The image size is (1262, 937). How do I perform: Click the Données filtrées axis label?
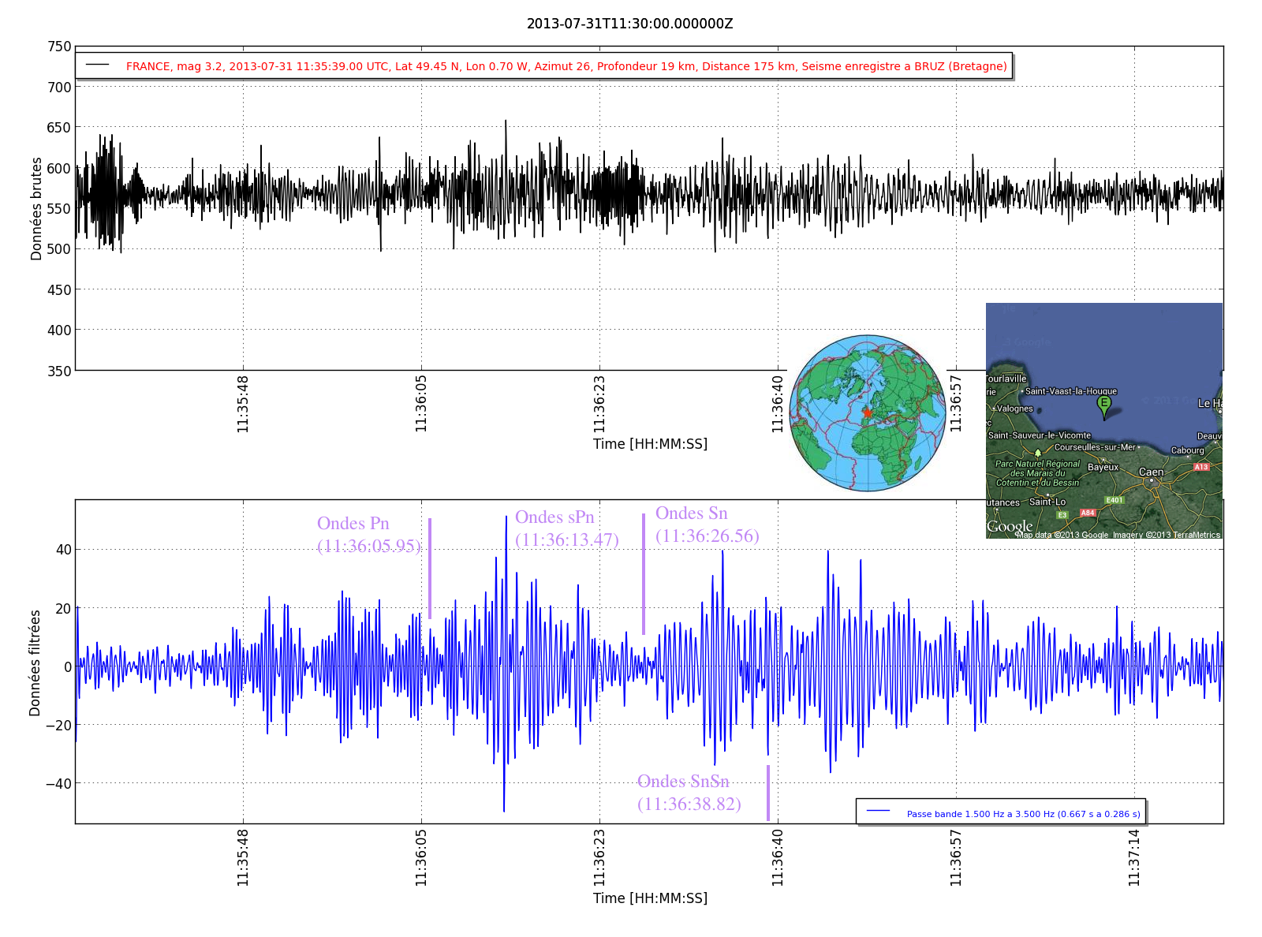coord(35,663)
